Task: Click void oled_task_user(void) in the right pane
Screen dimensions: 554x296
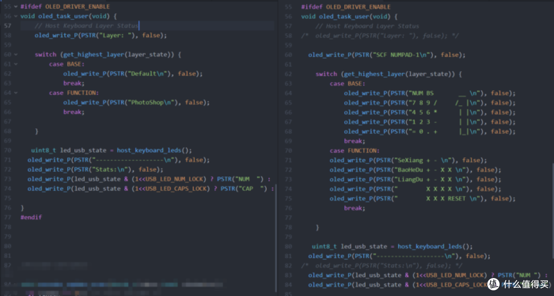Action: pos(346,16)
